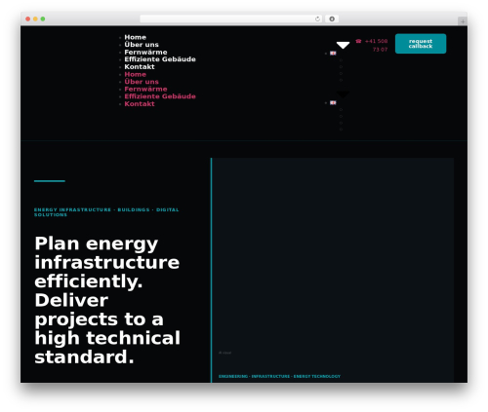
Task: Select the lower UK flag language icon
Action: (x=333, y=103)
